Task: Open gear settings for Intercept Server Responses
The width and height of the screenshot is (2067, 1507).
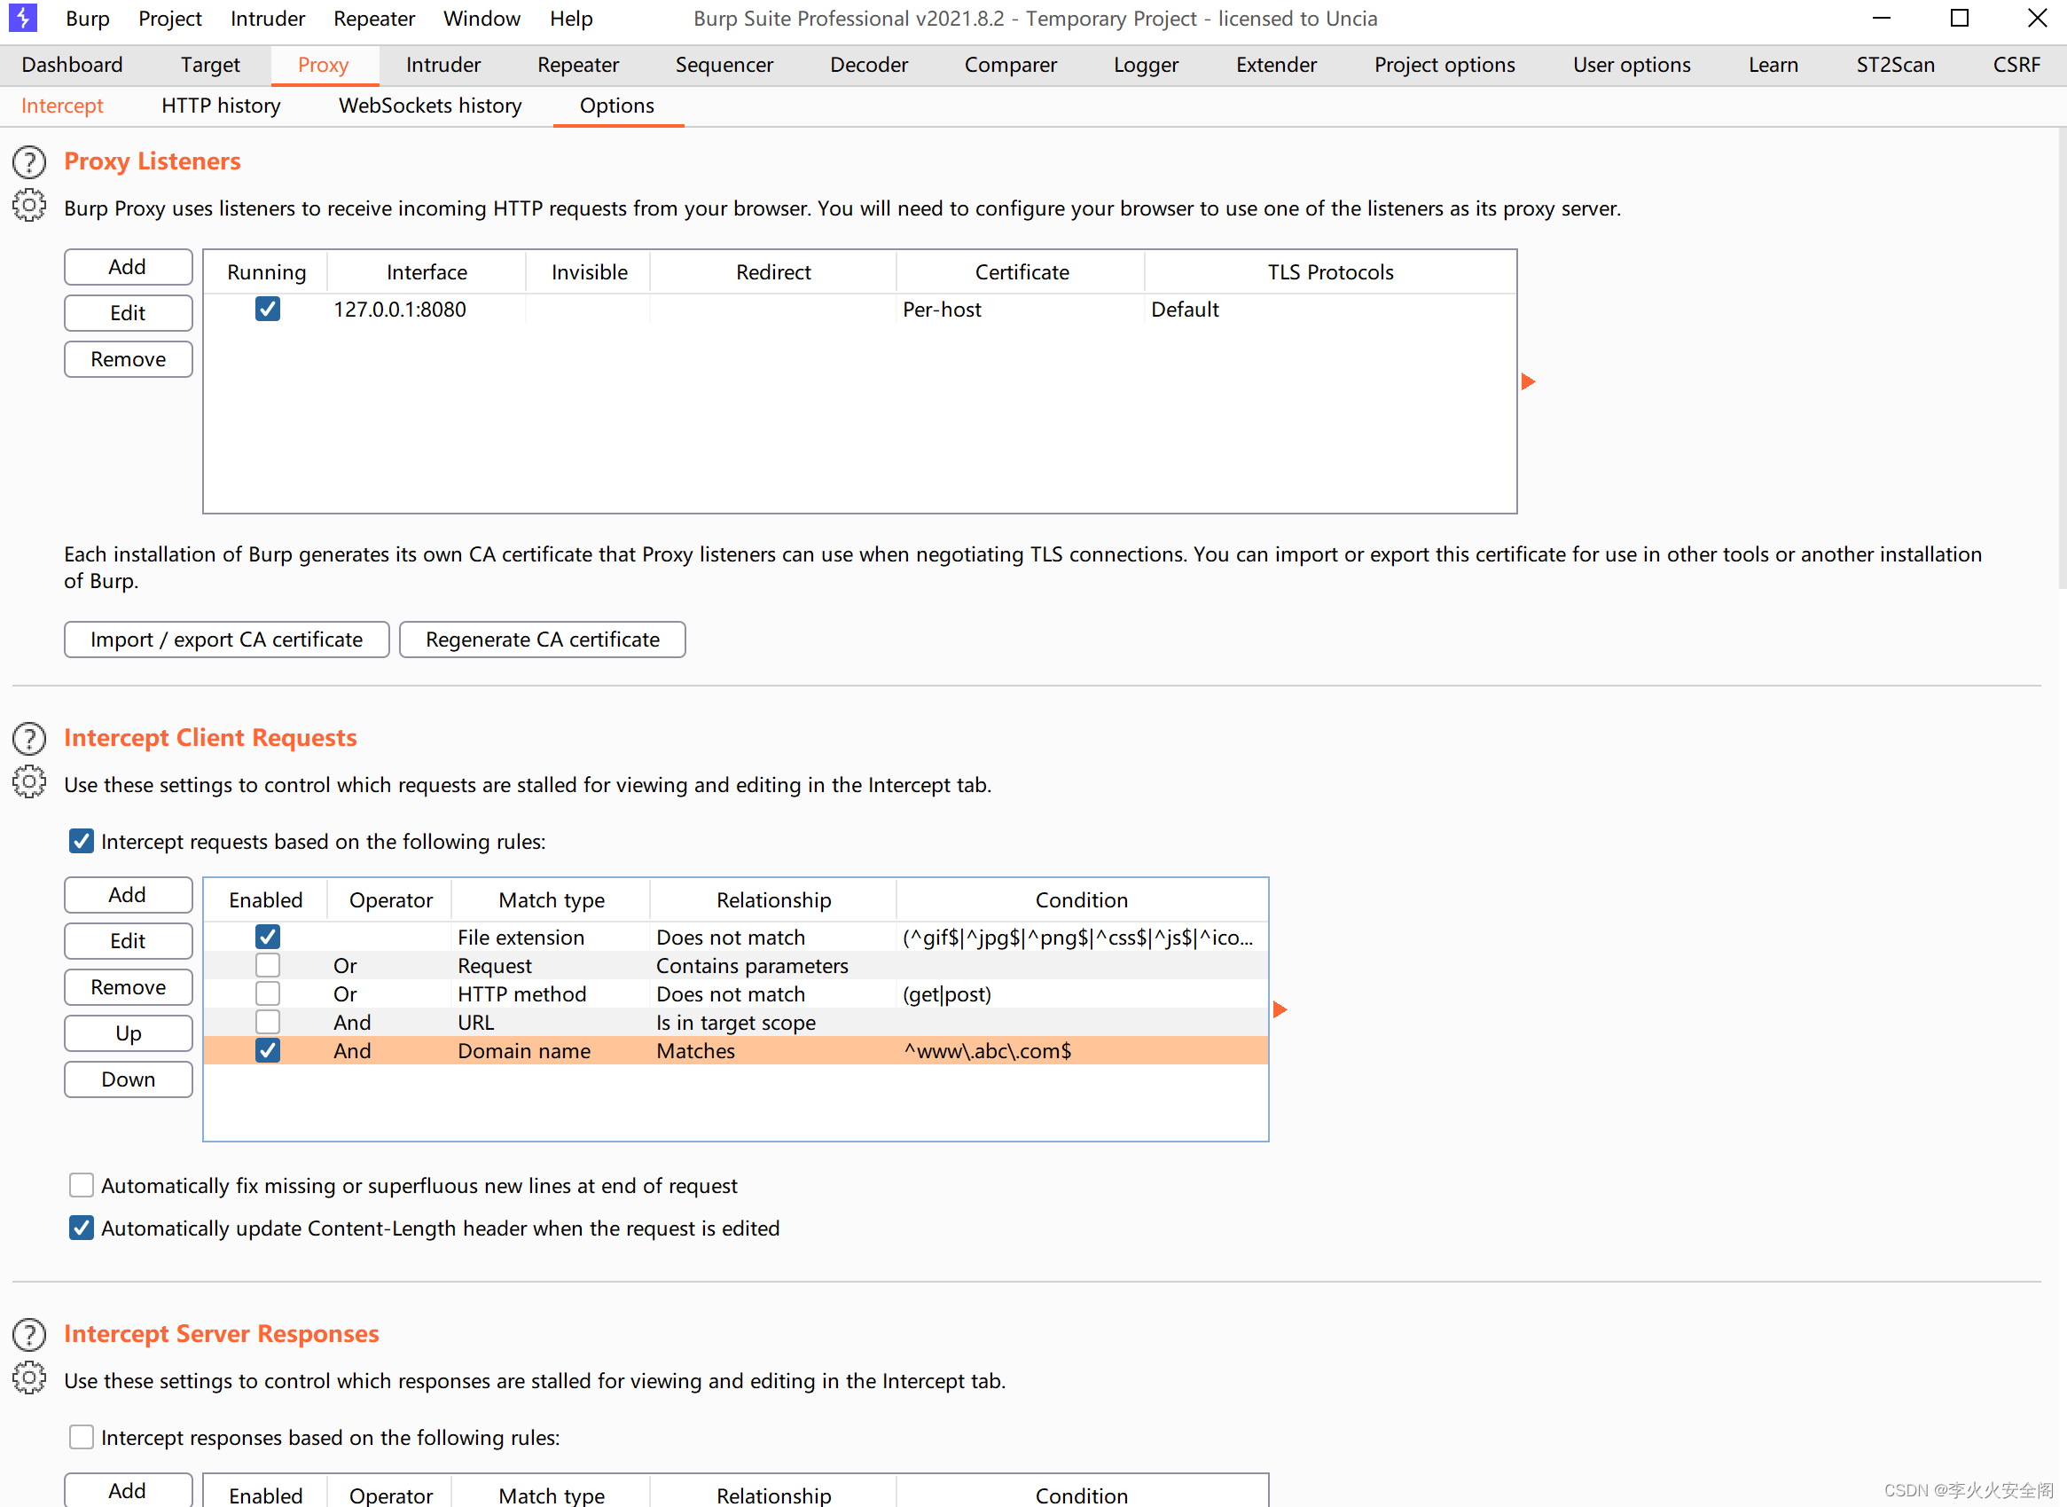Action: point(29,1377)
